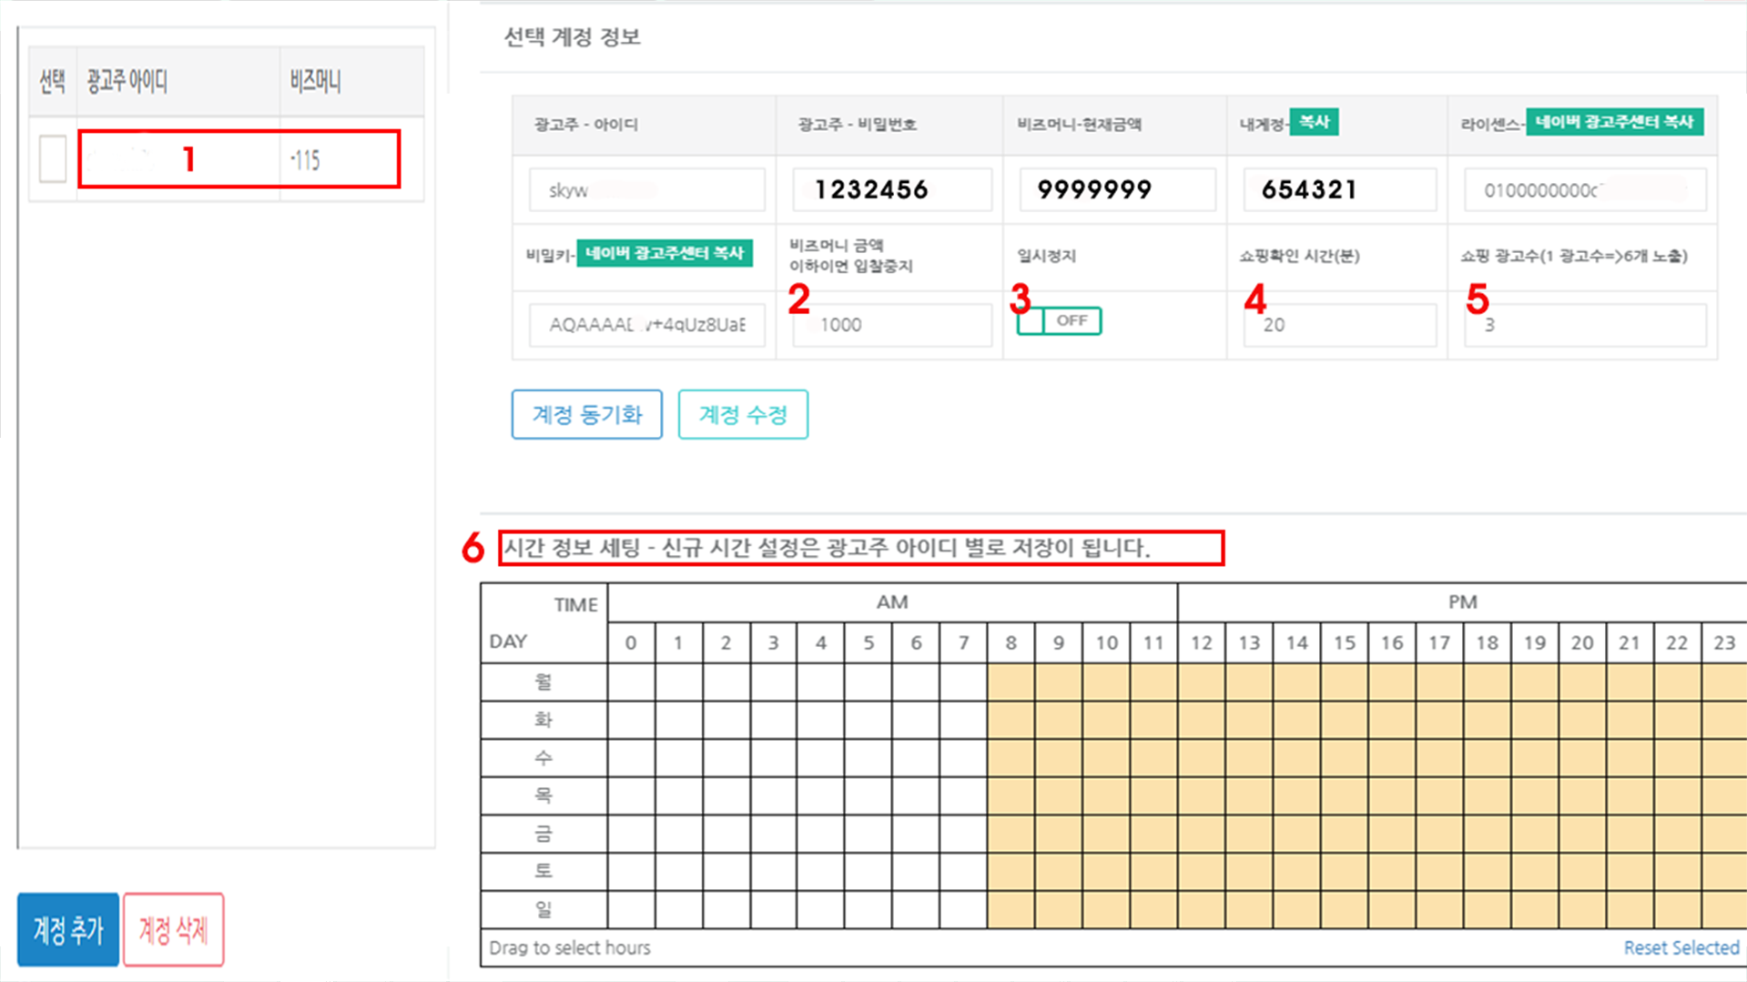The height and width of the screenshot is (982, 1747).
Task: Click the 내계정 field showing 654321
Action: (1337, 189)
